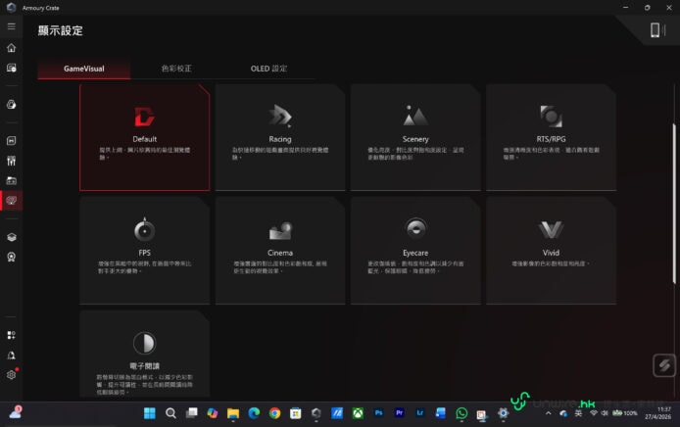680x427 pixels.
Task: Select the Eyecare GameVisual mode
Action: point(415,251)
